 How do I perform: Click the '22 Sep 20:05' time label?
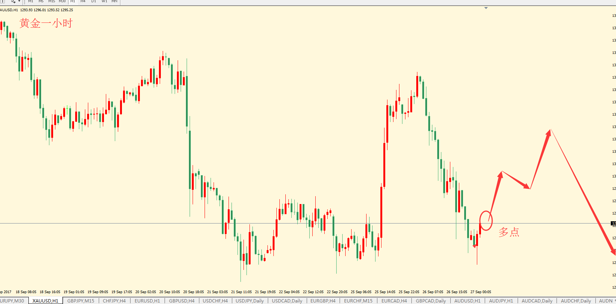[x=337, y=292]
